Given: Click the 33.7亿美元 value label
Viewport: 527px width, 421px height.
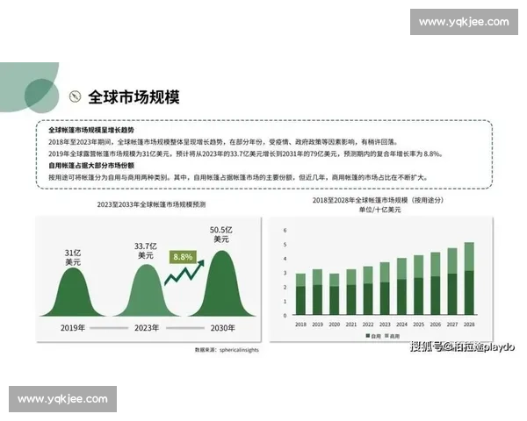Looking at the screenshot, I should (146, 251).
